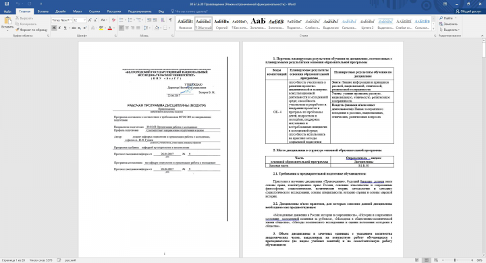Click the zoom in plus icon
486x263 pixels.
[x=472, y=260]
